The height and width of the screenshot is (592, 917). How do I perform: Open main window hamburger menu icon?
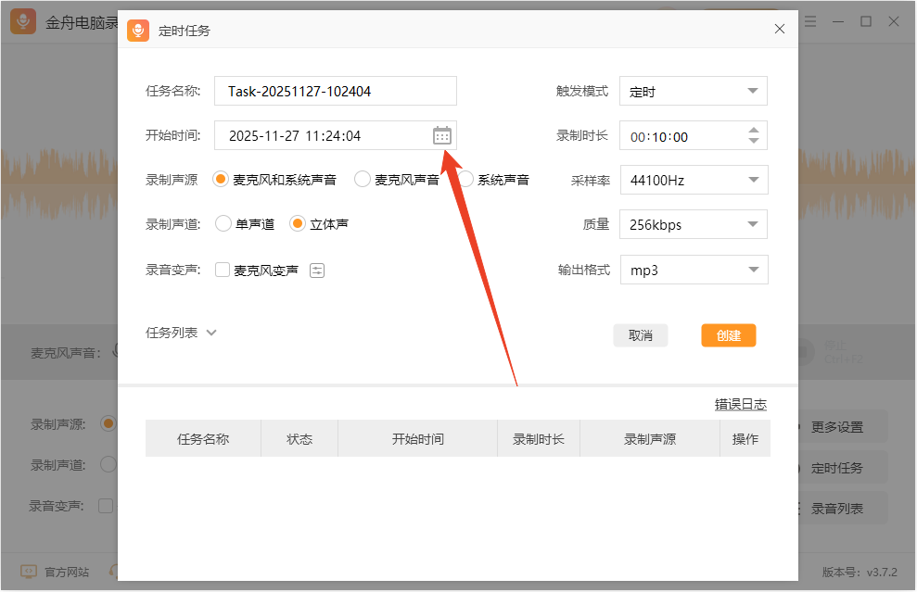tap(810, 21)
